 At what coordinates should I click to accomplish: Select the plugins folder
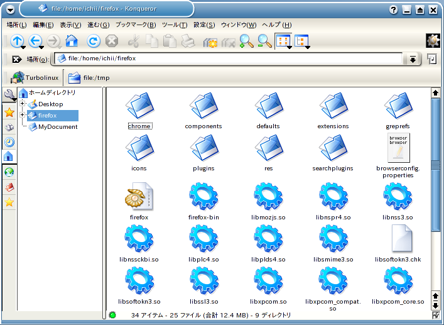point(203,153)
